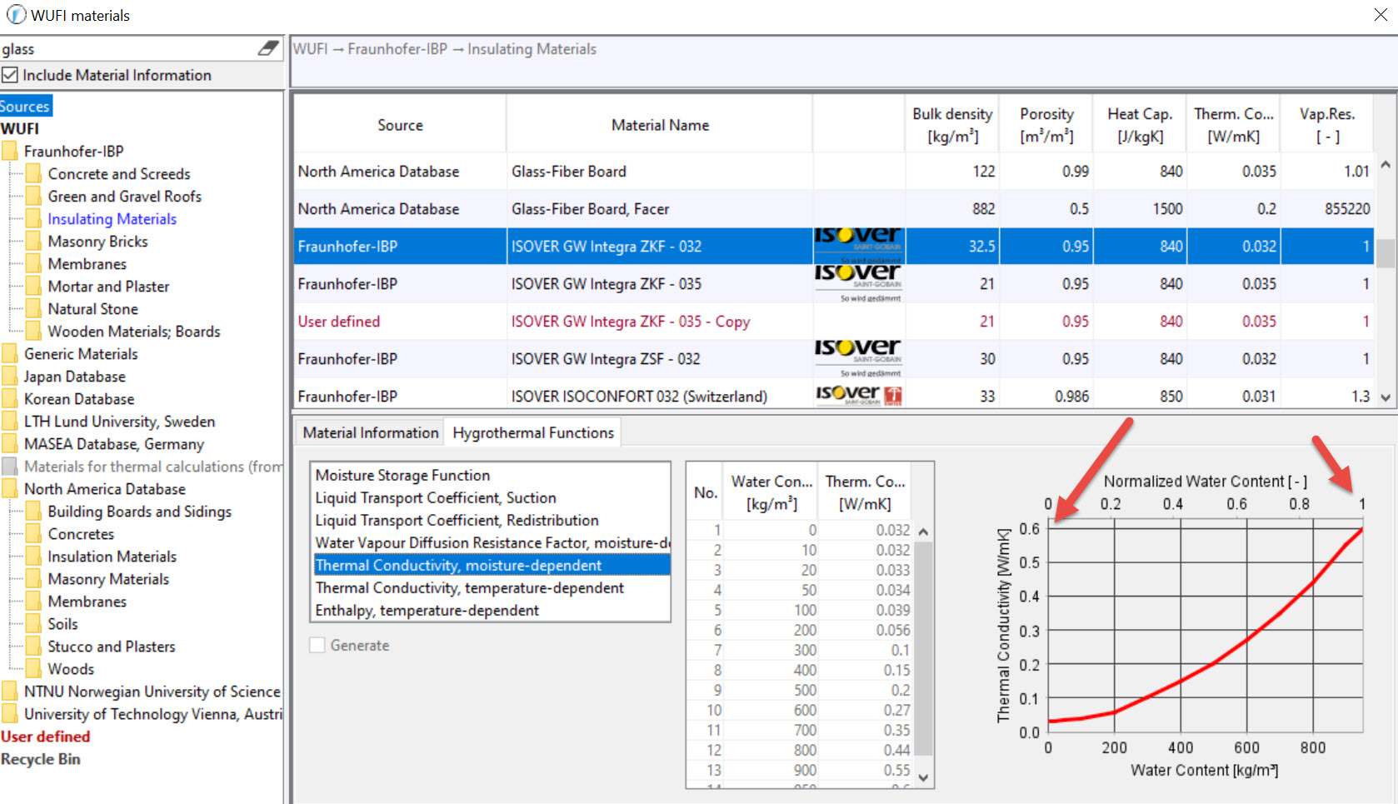The width and height of the screenshot is (1398, 804).
Task: Sort table by Bulk density column header
Action: (x=951, y=125)
